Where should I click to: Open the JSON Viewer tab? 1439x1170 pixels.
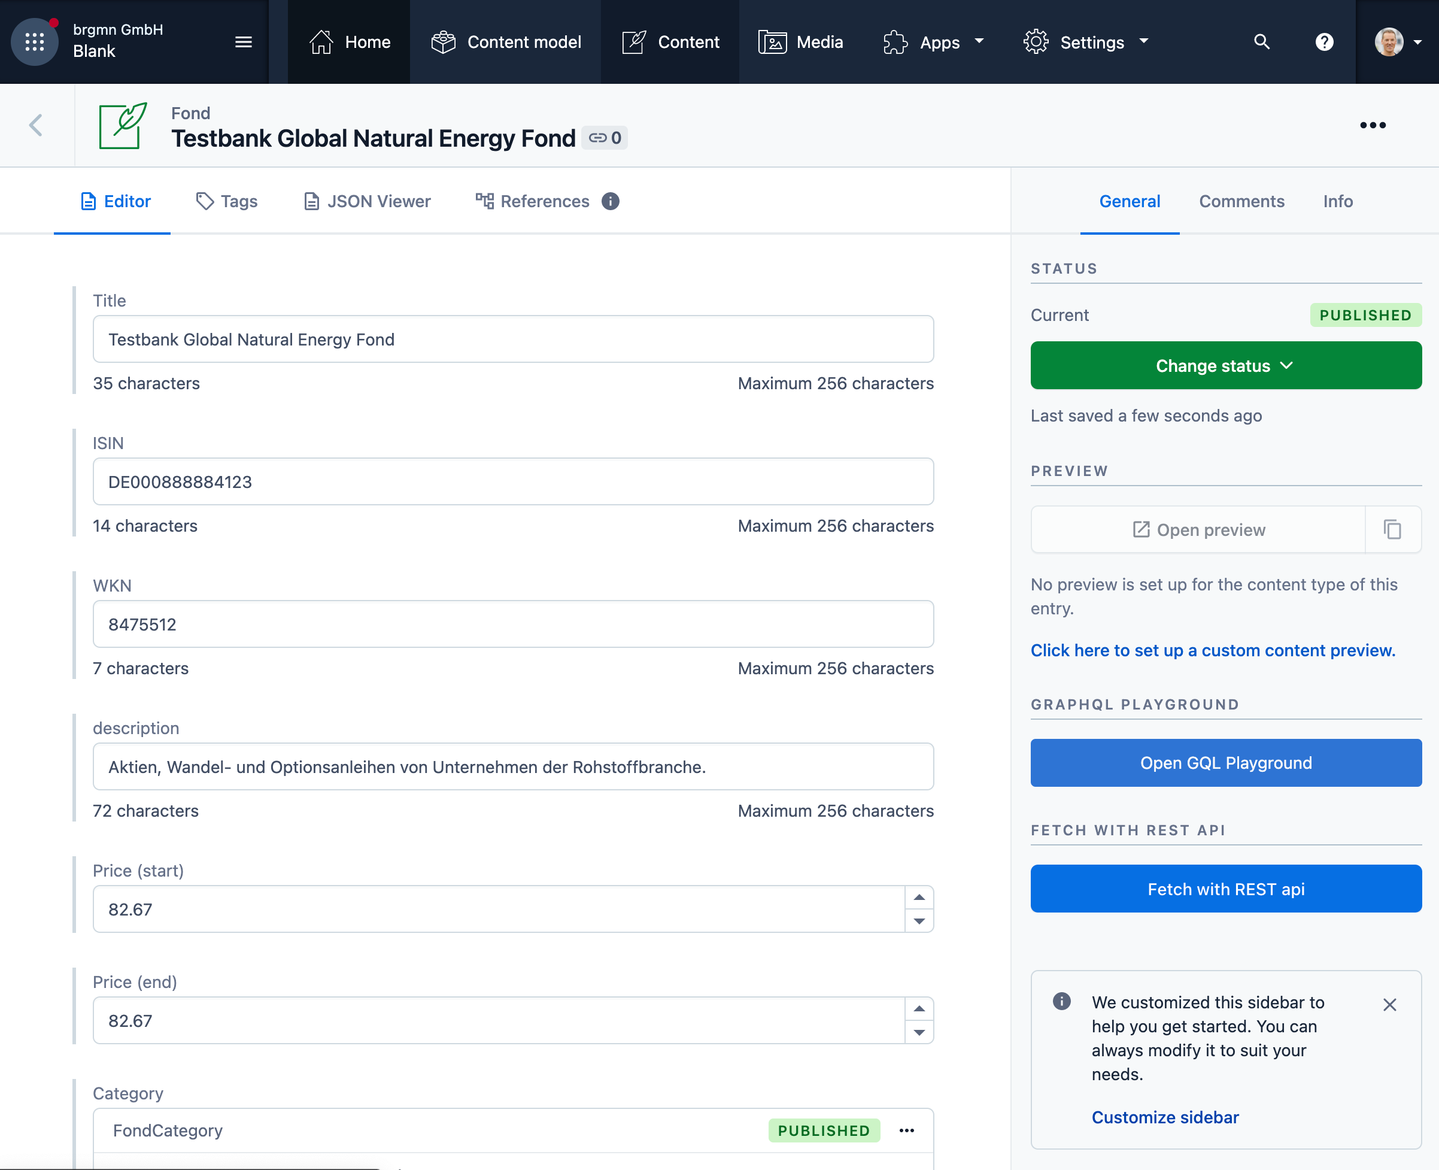pos(366,201)
